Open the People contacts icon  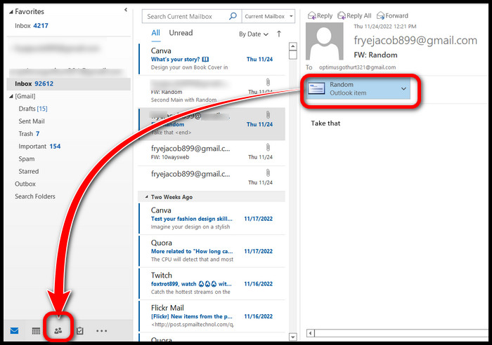58,330
